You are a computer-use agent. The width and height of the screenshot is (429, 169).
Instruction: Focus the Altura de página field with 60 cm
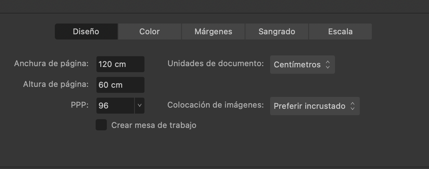tap(120, 85)
